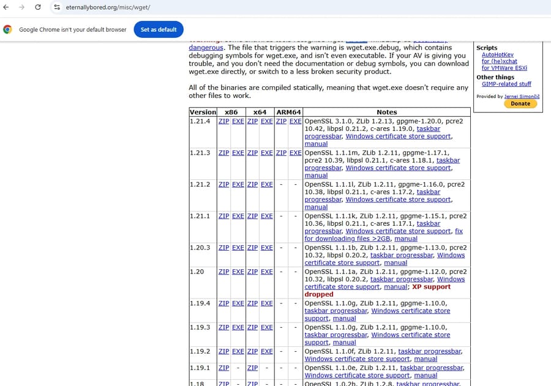The height and width of the screenshot is (386, 551).
Task: Download wget 1.19.4 x64 EXE
Action: [x=267, y=303]
